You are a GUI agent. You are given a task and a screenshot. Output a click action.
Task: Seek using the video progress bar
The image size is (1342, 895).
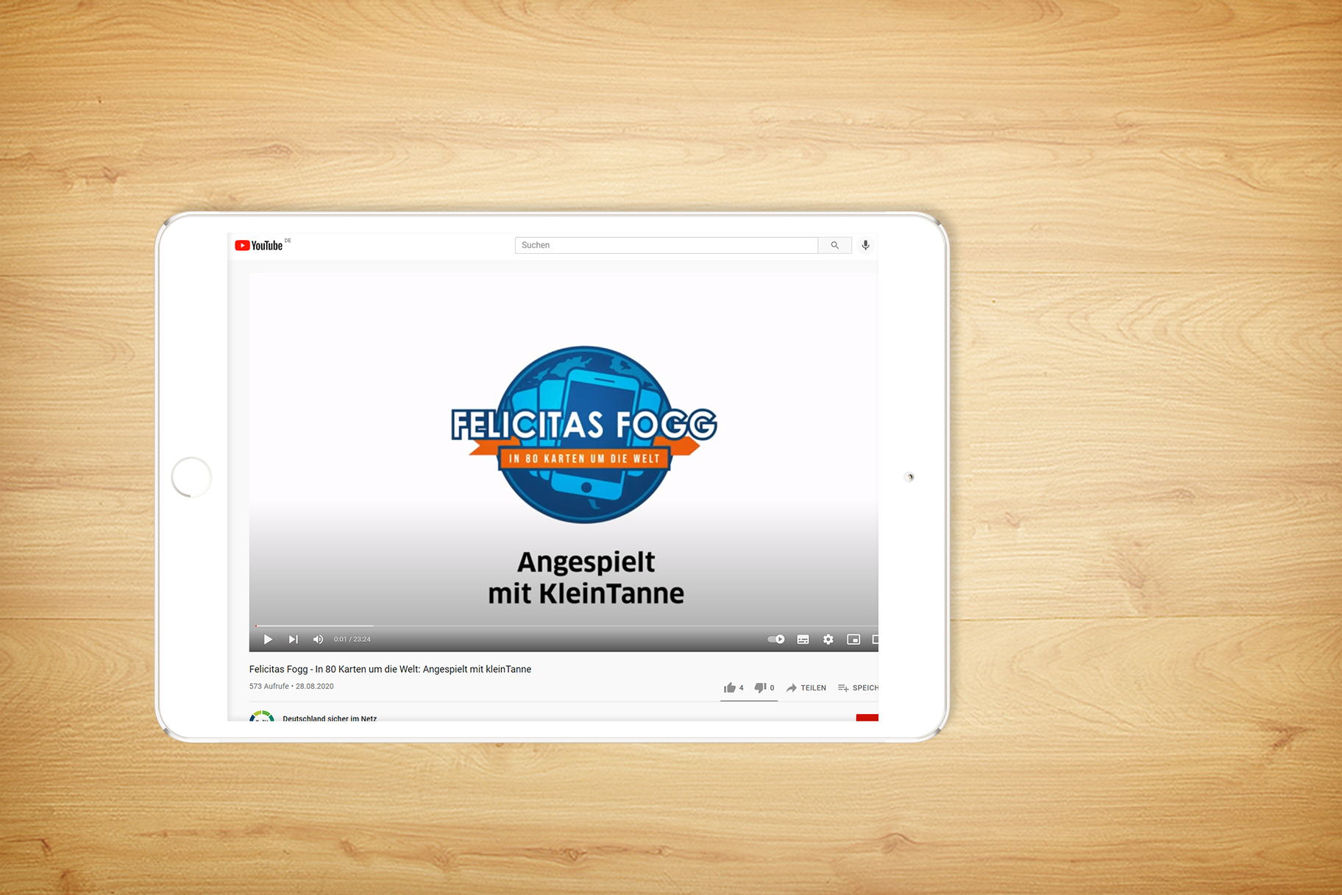[515, 624]
